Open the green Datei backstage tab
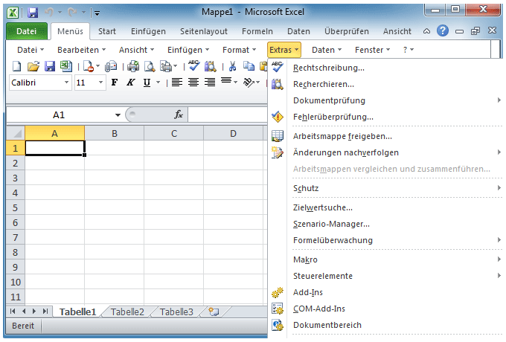506x342 pixels. pos(27,31)
